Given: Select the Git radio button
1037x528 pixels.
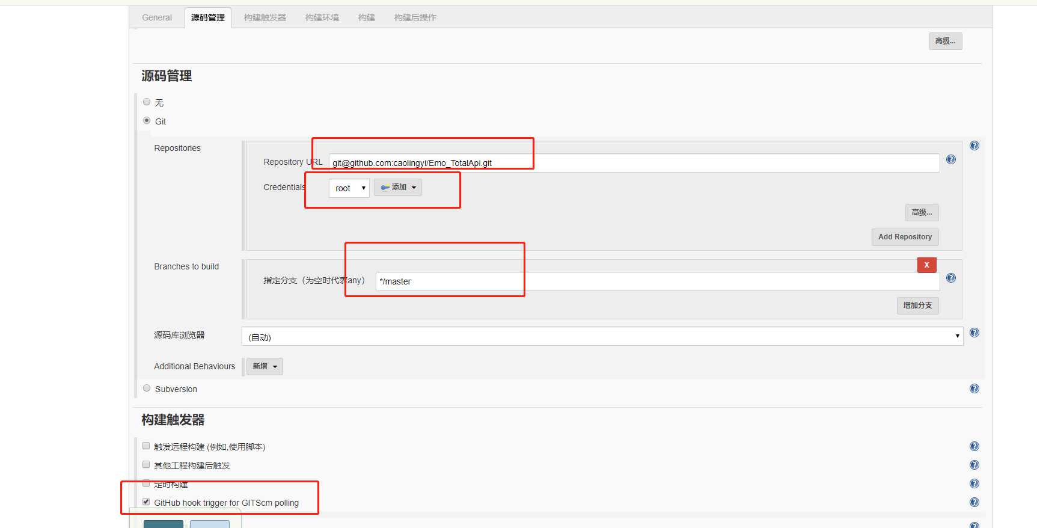Looking at the screenshot, I should click(x=147, y=120).
